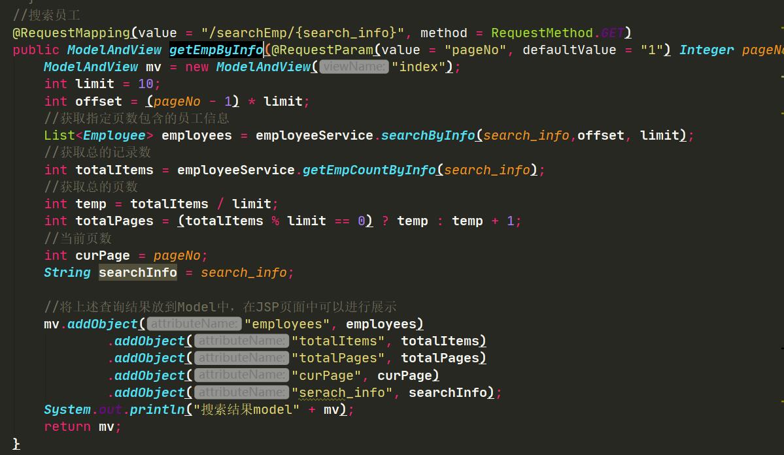Select the @RequestMapping annotation
Image resolution: width=784 pixels, height=455 pixels.
[71, 33]
